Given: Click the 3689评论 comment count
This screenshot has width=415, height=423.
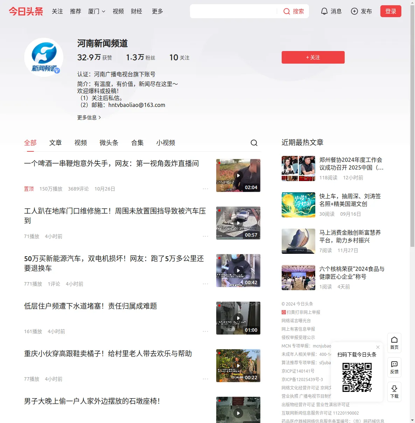Looking at the screenshot, I should (78, 189).
